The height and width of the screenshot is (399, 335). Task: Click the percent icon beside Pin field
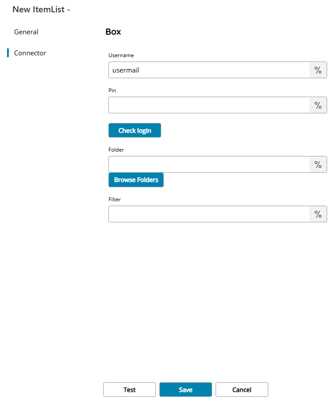pyautogui.click(x=318, y=105)
